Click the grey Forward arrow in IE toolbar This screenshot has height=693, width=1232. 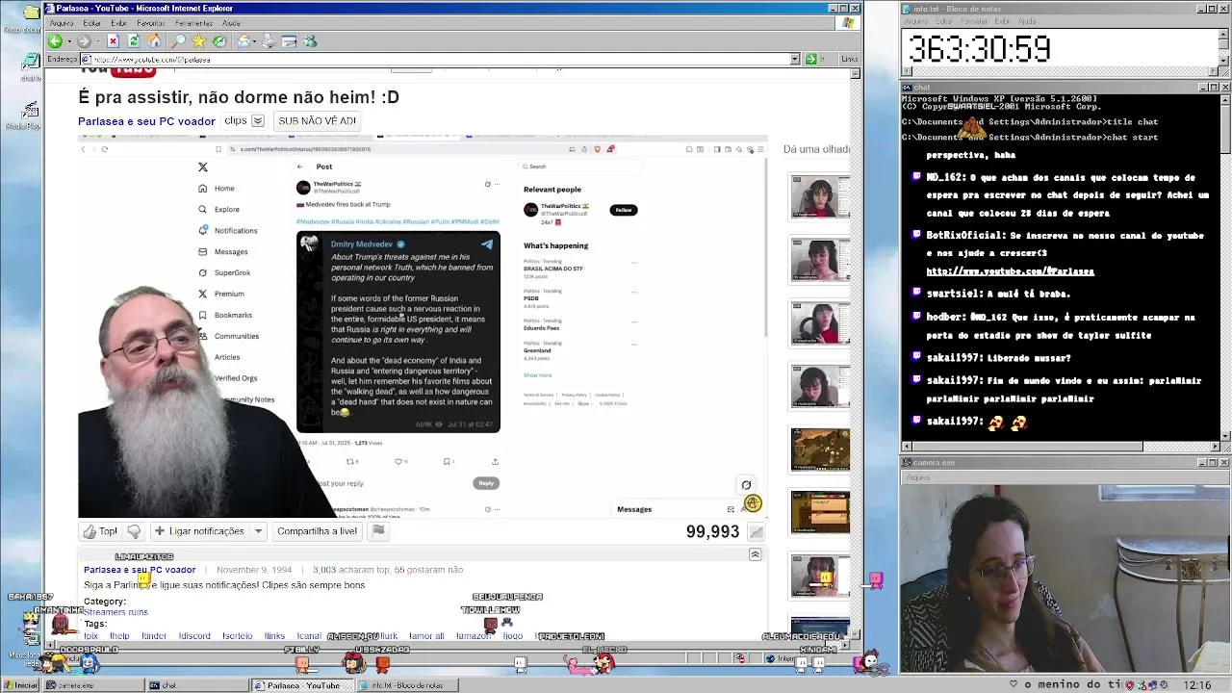tap(83, 41)
